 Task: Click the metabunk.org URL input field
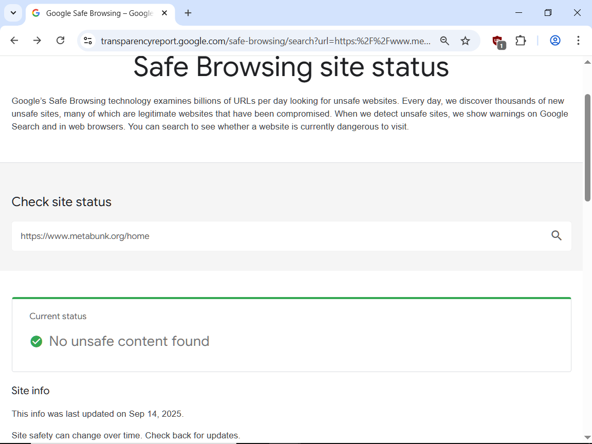point(277,236)
